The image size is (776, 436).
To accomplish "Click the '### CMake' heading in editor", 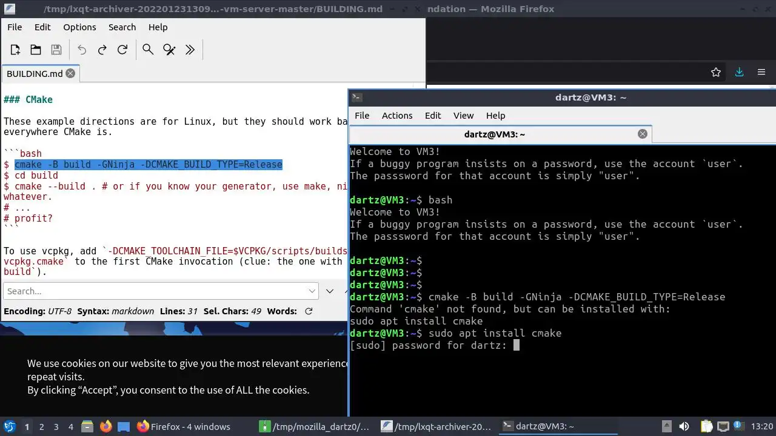I will 28,99.
